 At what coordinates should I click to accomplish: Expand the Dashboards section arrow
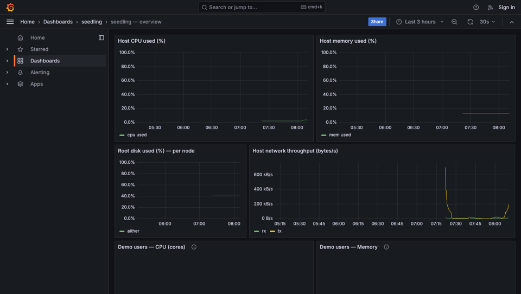coord(7,61)
